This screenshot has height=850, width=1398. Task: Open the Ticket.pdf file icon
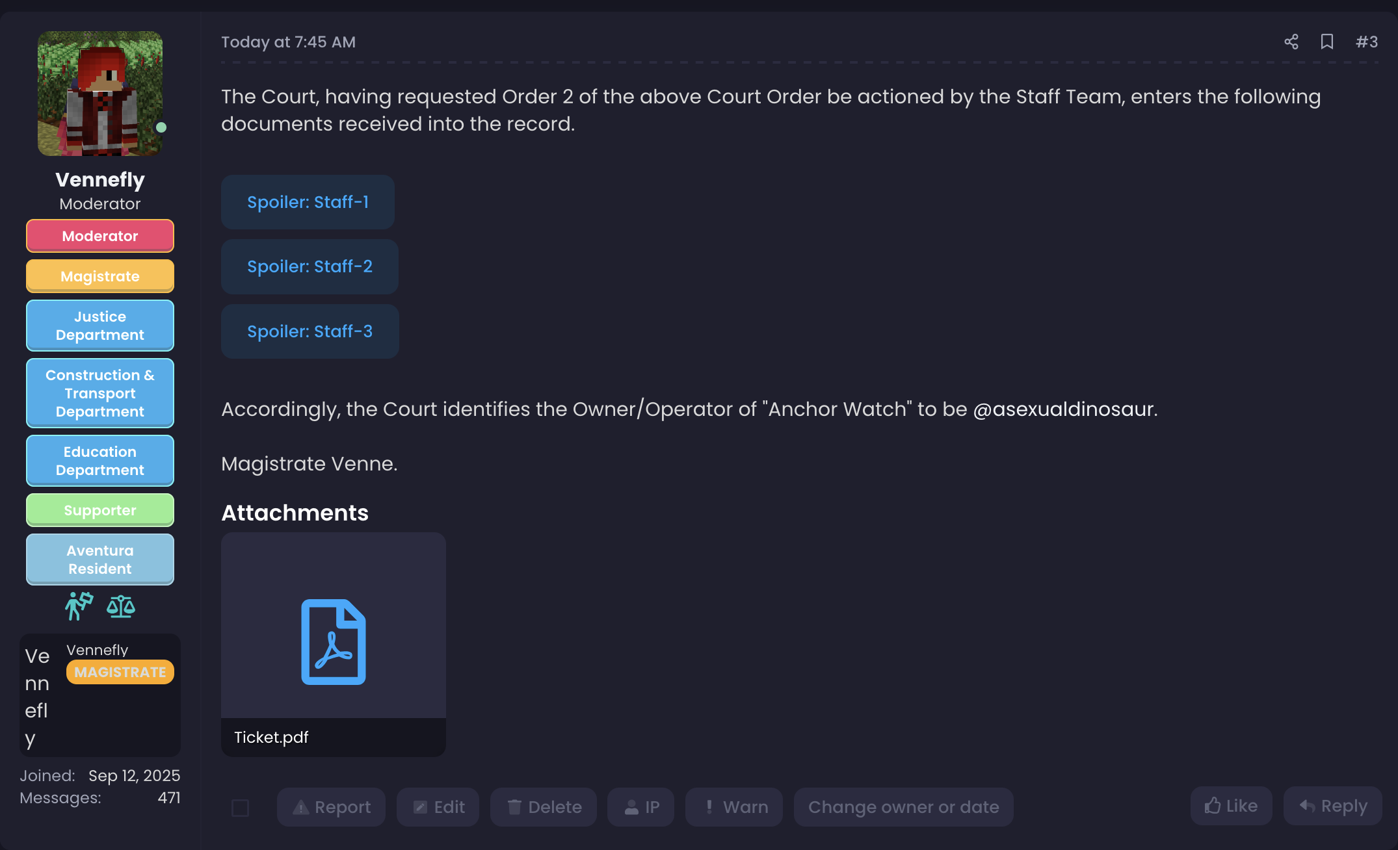333,641
